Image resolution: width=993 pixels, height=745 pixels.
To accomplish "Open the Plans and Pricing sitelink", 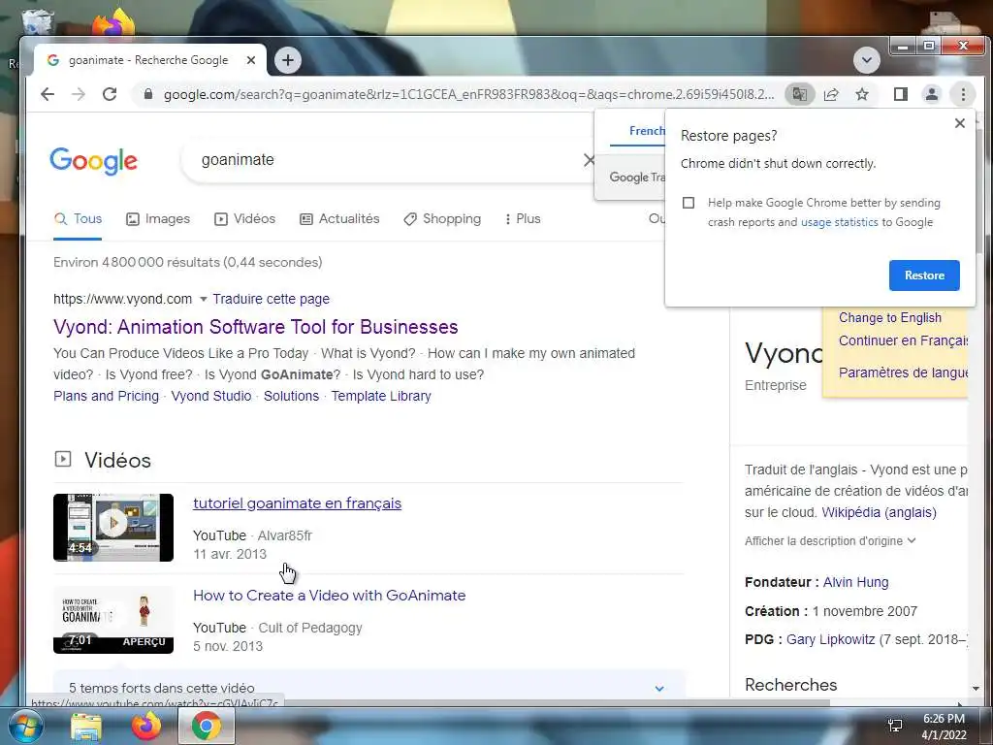I will (106, 396).
